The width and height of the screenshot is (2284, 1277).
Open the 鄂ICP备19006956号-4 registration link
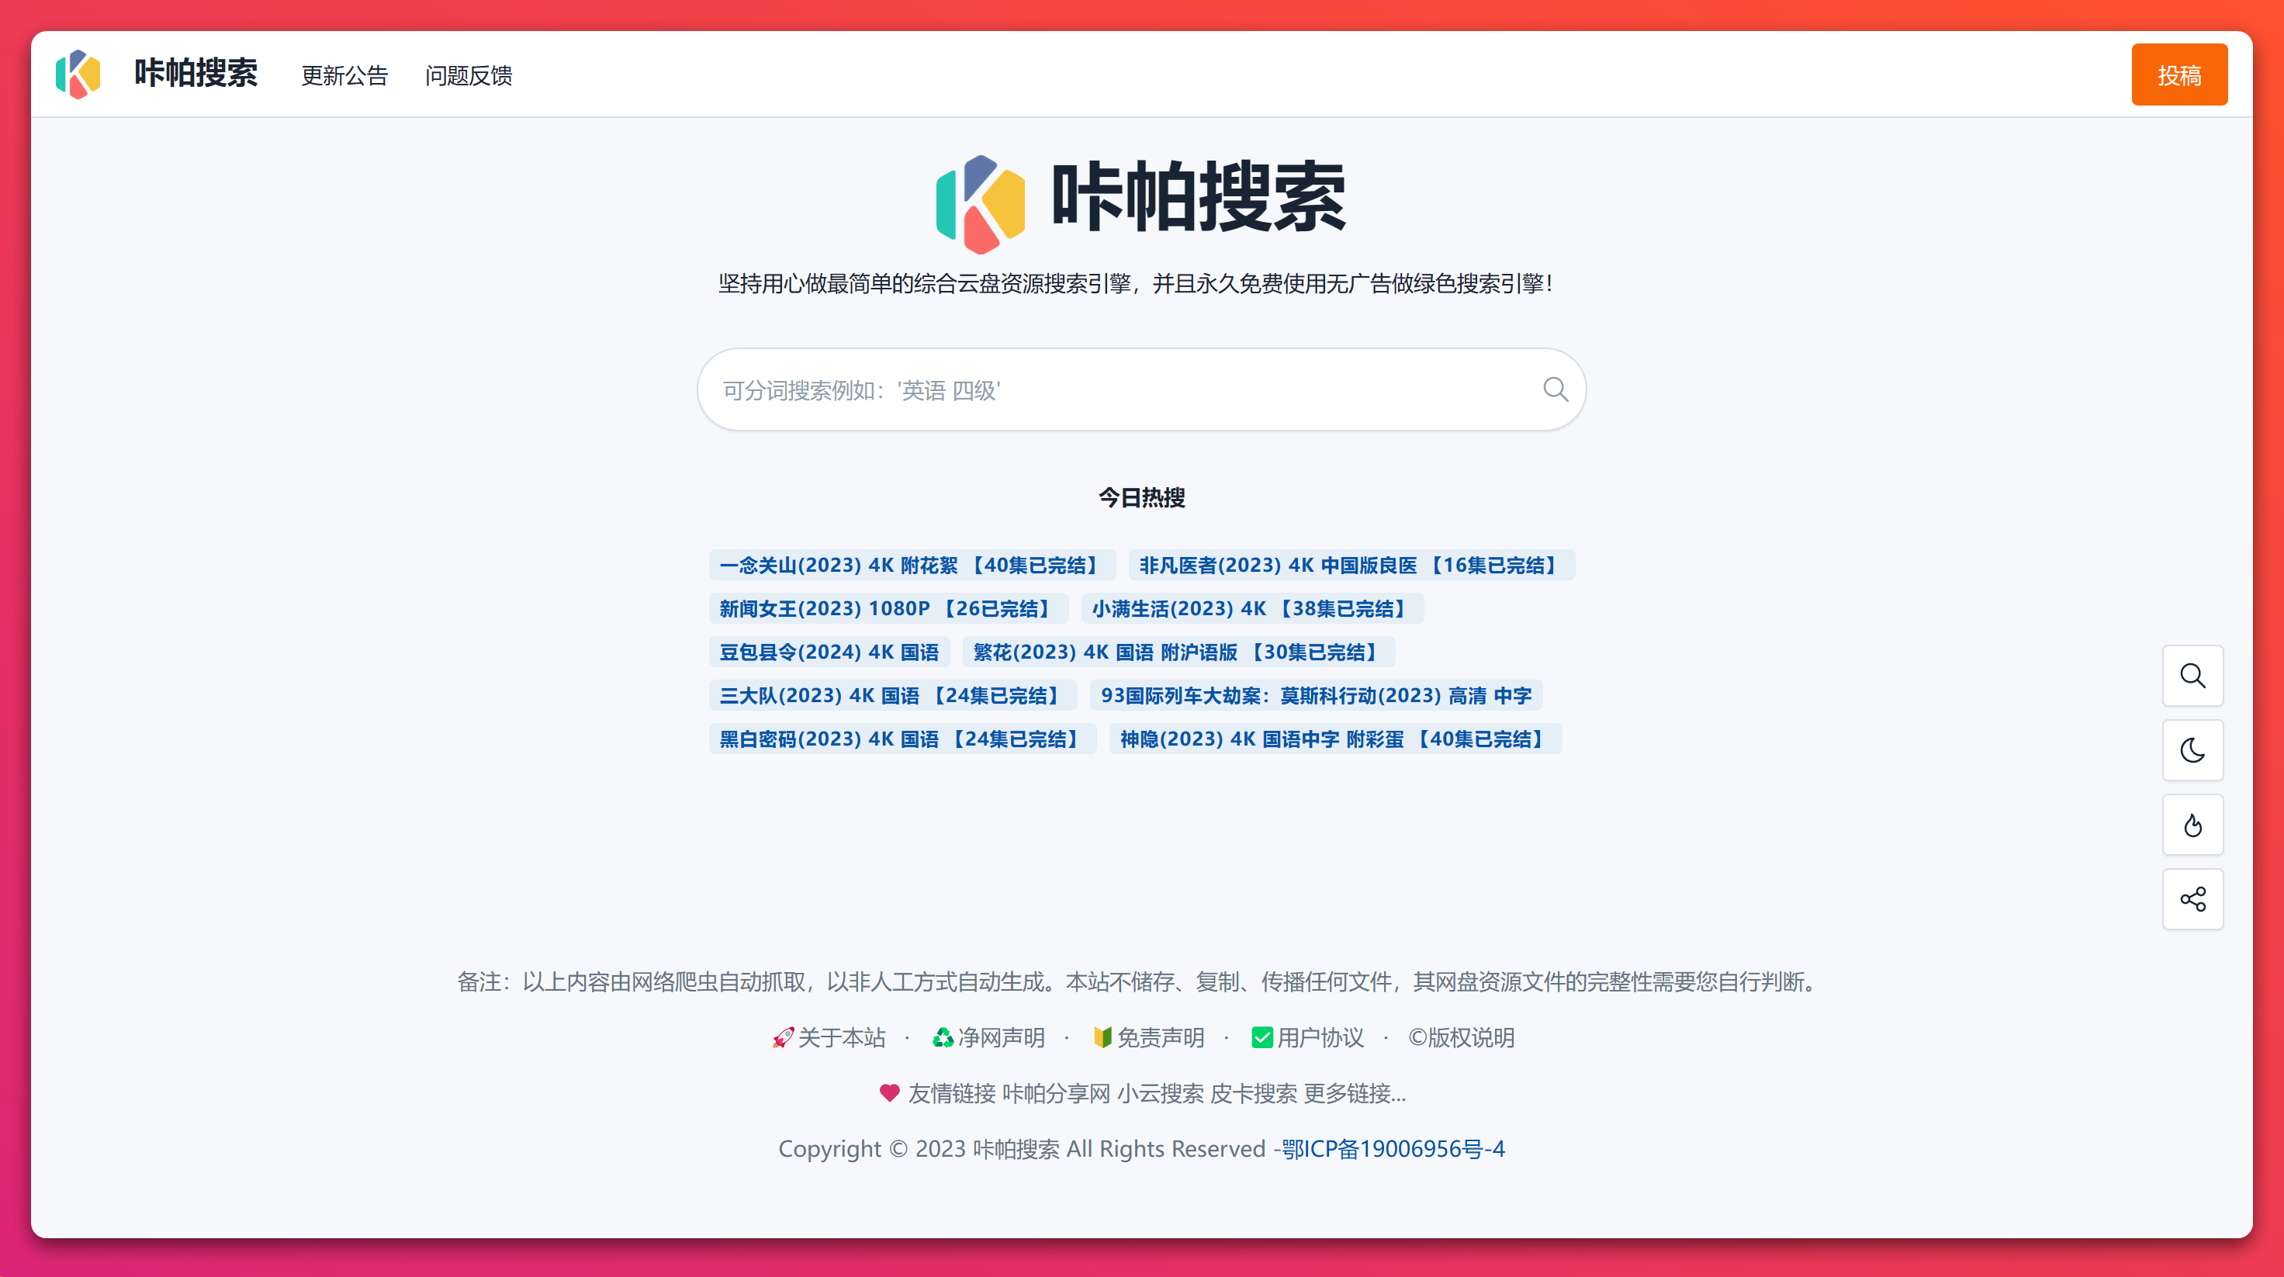[x=1393, y=1149]
